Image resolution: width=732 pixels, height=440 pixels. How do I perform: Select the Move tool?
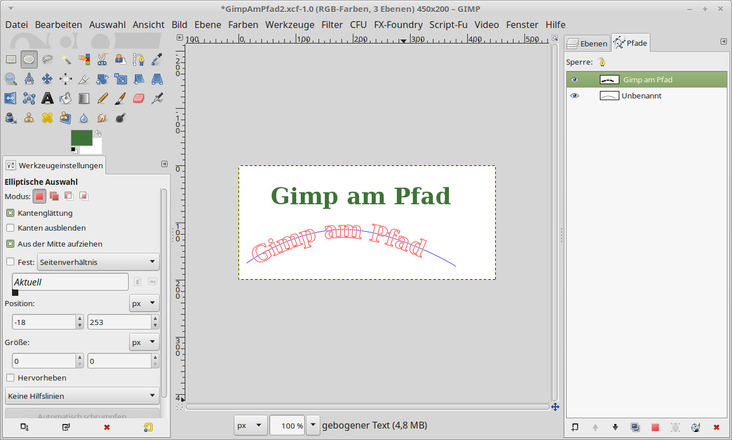(x=47, y=78)
